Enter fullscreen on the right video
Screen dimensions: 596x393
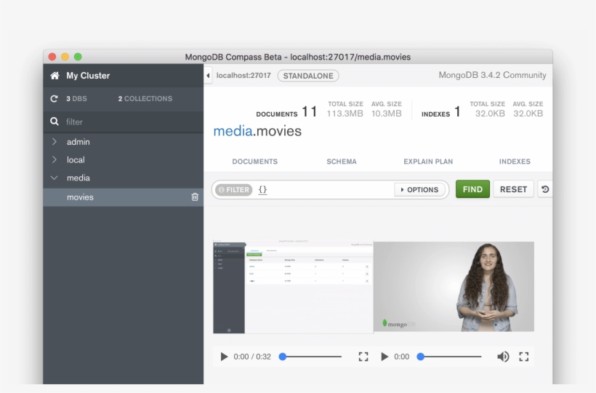tap(524, 357)
